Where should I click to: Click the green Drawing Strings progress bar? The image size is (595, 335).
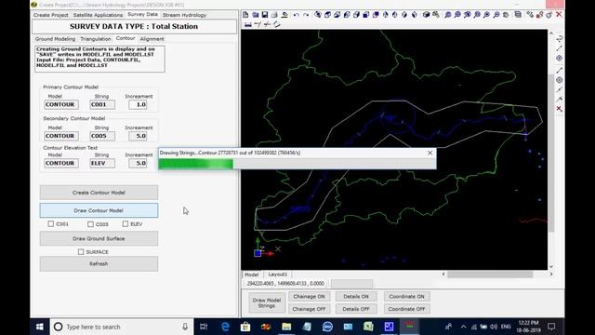(x=196, y=164)
